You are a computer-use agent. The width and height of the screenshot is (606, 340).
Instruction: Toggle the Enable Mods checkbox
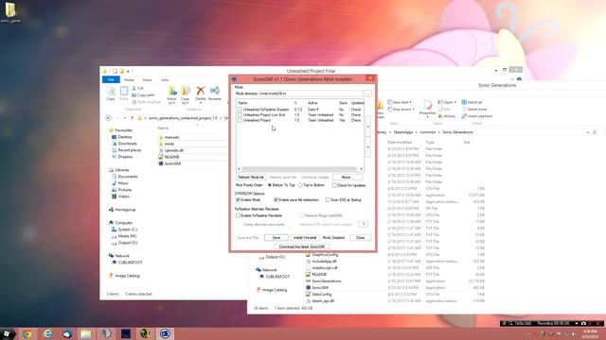[238, 199]
